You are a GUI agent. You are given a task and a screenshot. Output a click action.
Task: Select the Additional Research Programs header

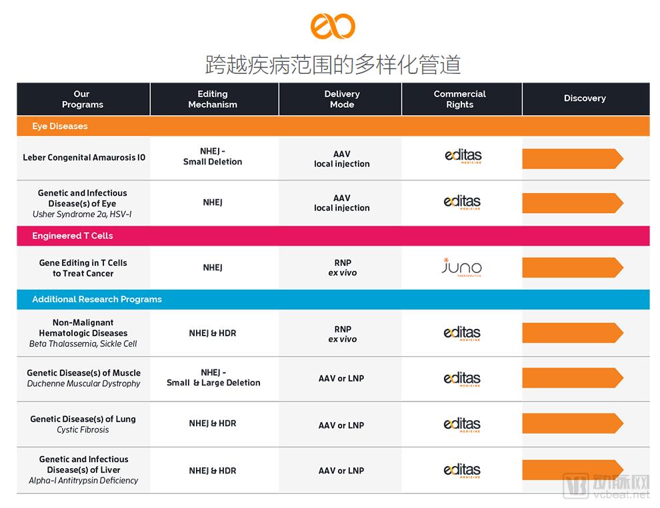[97, 300]
